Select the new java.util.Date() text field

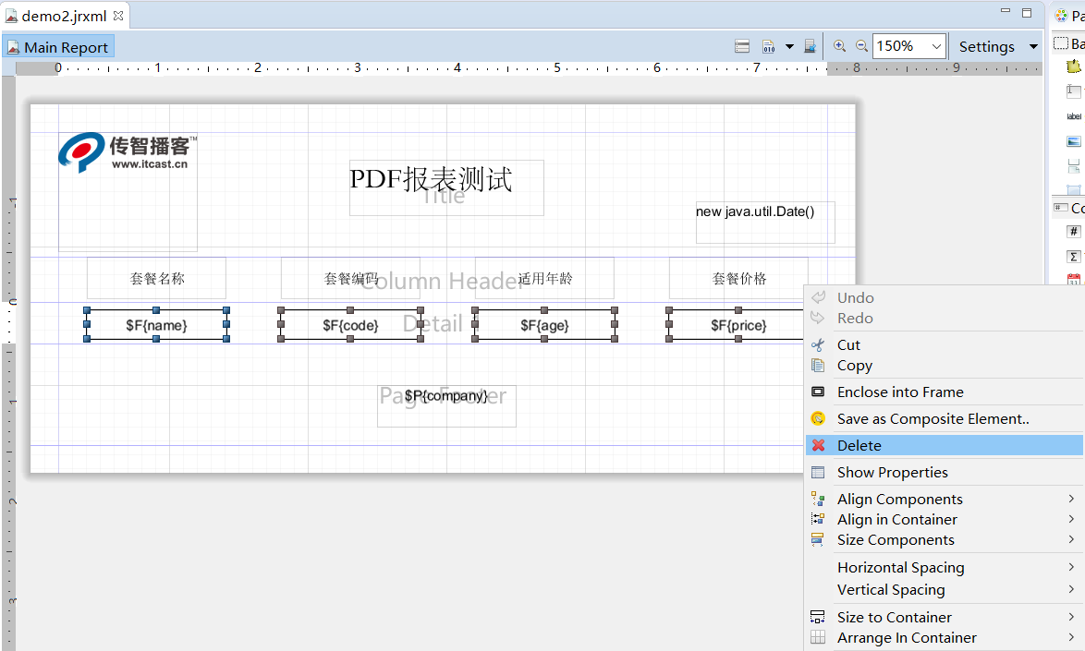[765, 223]
